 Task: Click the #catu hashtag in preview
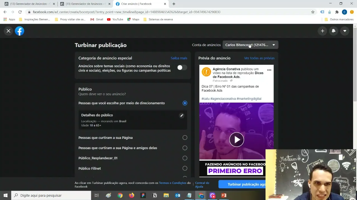pyautogui.click(x=206, y=99)
